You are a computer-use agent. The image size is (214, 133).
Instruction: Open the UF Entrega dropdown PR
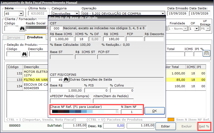pos(208,29)
